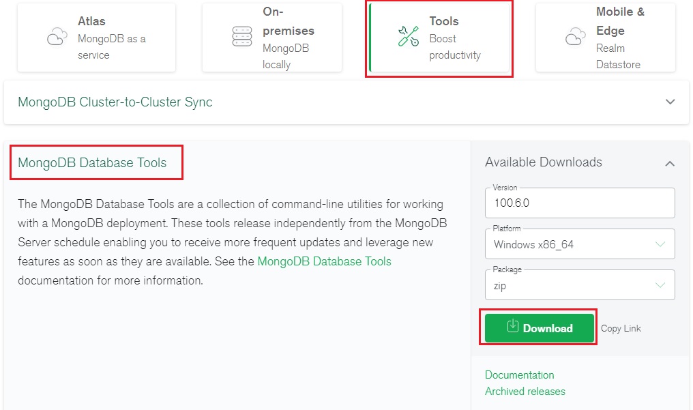This screenshot has height=410, width=693.
Task: Click the Available Downloads heading text
Action: 544,162
